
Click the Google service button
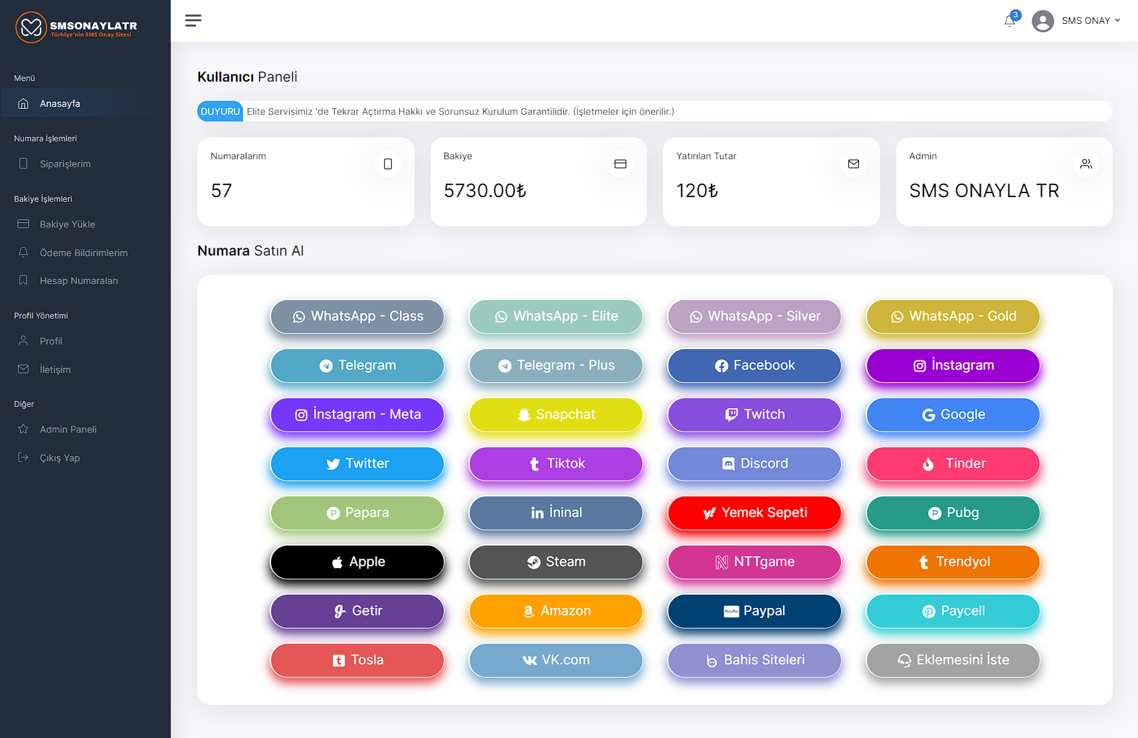953,415
